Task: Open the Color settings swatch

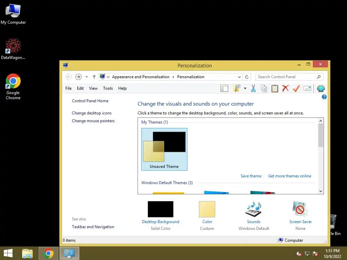Action: [207, 209]
